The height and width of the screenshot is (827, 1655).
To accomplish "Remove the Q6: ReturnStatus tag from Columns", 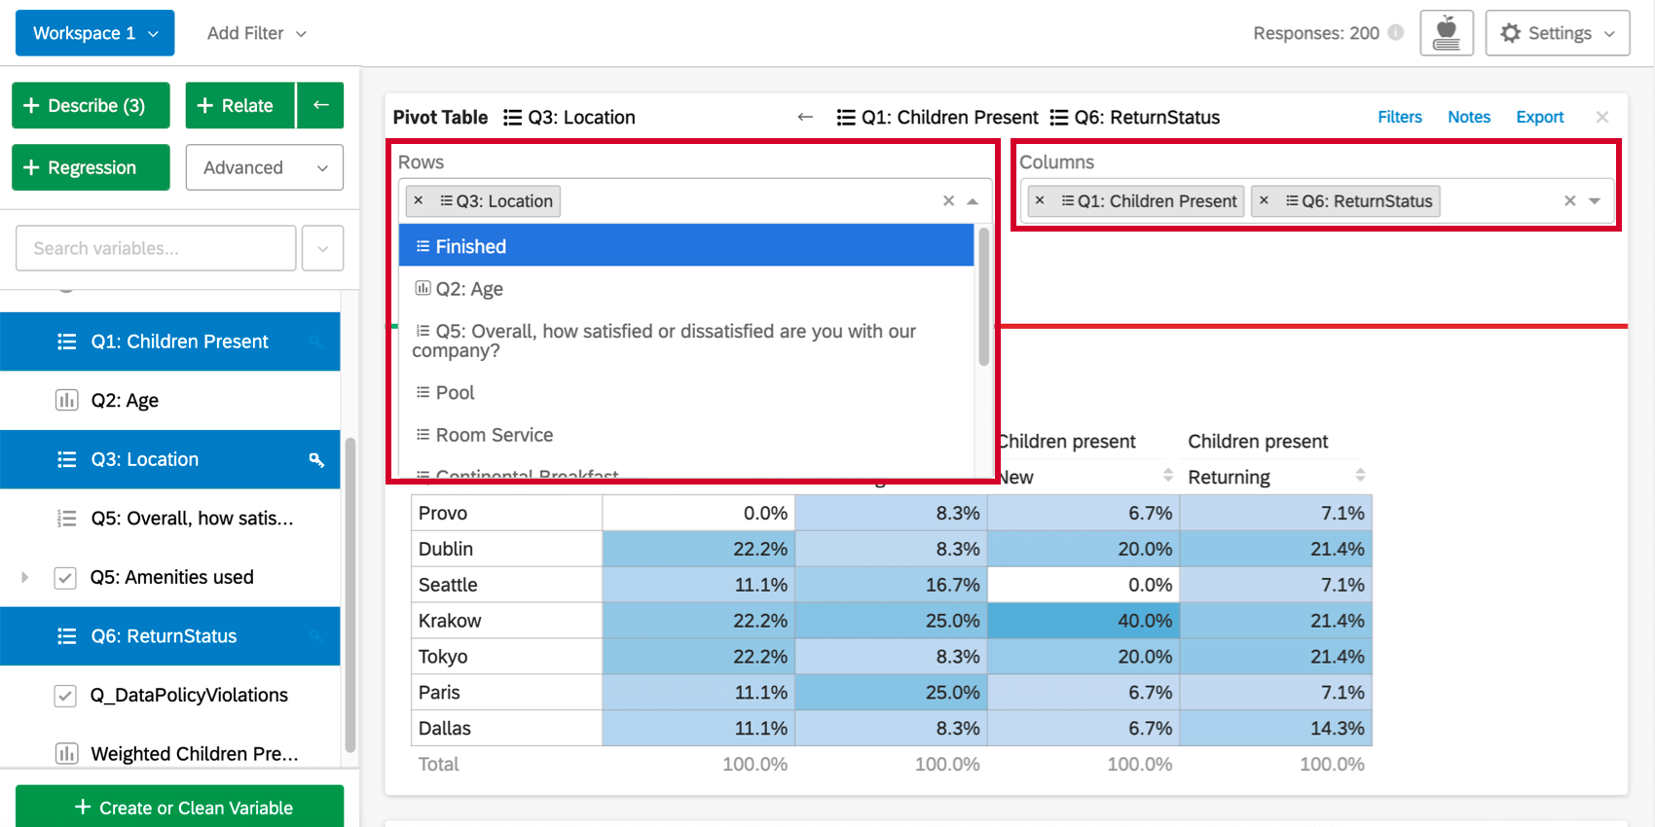I will [1264, 200].
